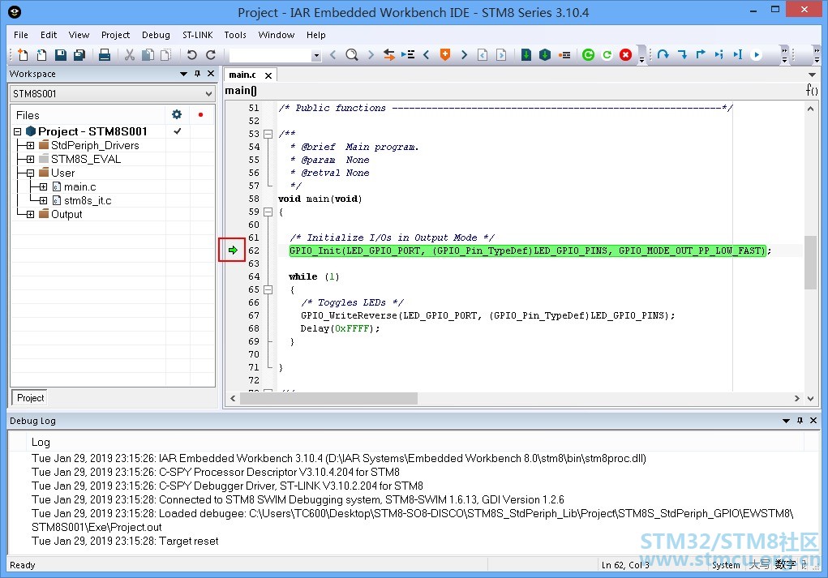Click Navigate Backward document icon
This screenshot has height=578, width=828.
482,54
